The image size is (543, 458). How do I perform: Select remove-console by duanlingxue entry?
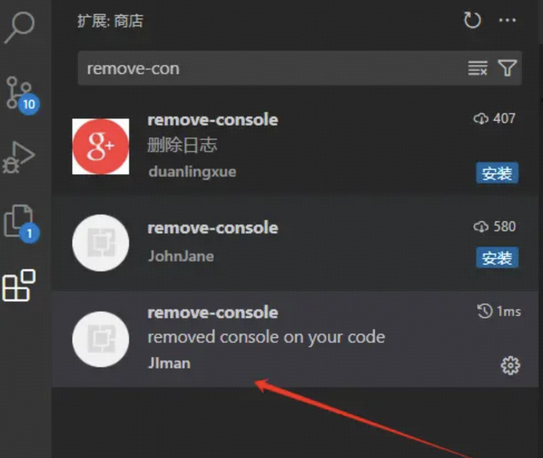click(x=295, y=145)
